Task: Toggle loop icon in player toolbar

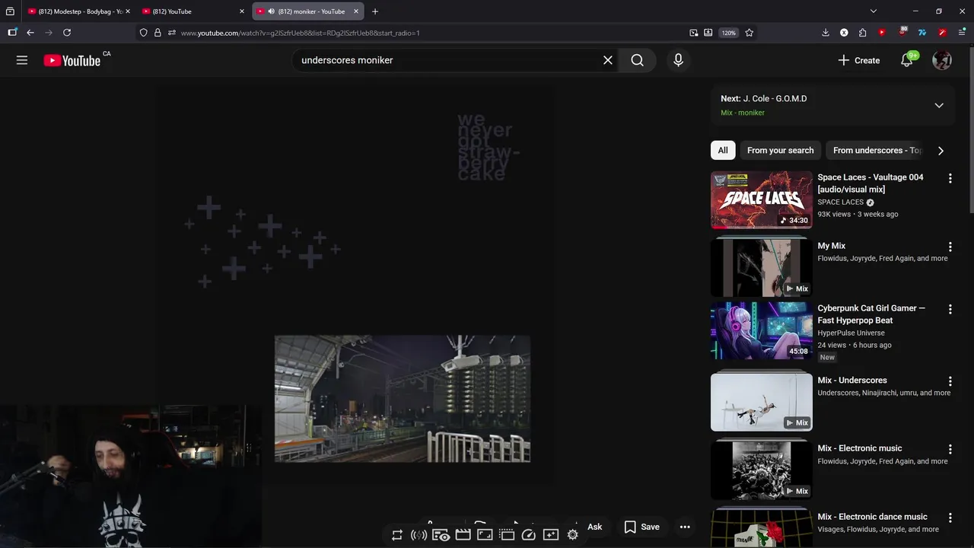Action: pyautogui.click(x=396, y=535)
